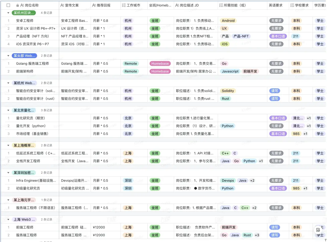The image size is (327, 242).
Task: Collapse the 某杭州区块 group with 4 records
Action: (8, 13)
